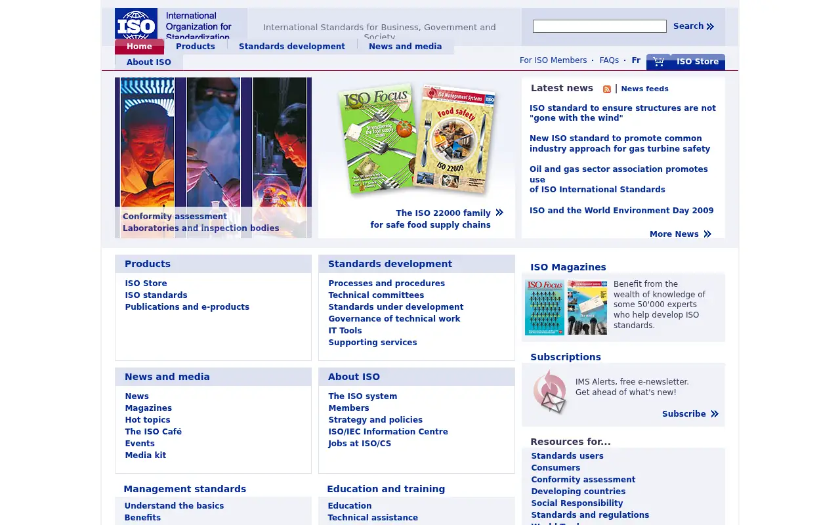Open the News feeds link
Screen dimensions: 840x525
coord(644,89)
